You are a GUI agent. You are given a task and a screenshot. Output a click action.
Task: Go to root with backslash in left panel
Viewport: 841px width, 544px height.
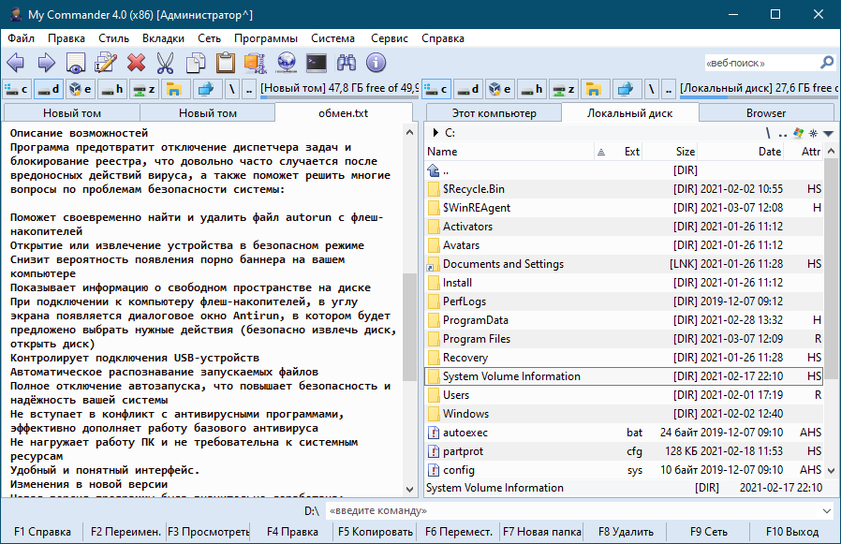point(231,89)
